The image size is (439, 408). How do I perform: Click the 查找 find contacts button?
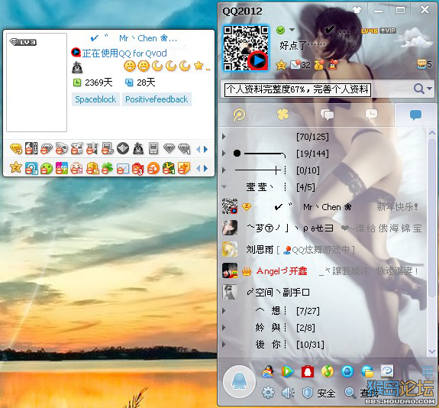pos(361,393)
